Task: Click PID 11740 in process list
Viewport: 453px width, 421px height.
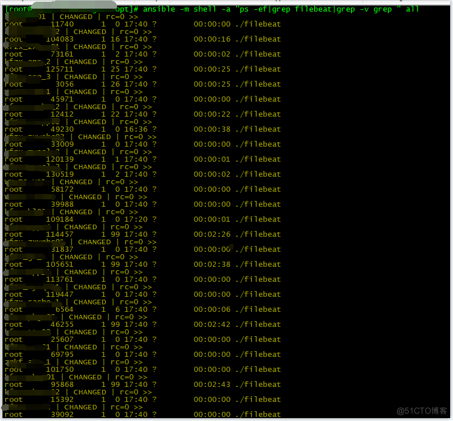Action: (62, 24)
